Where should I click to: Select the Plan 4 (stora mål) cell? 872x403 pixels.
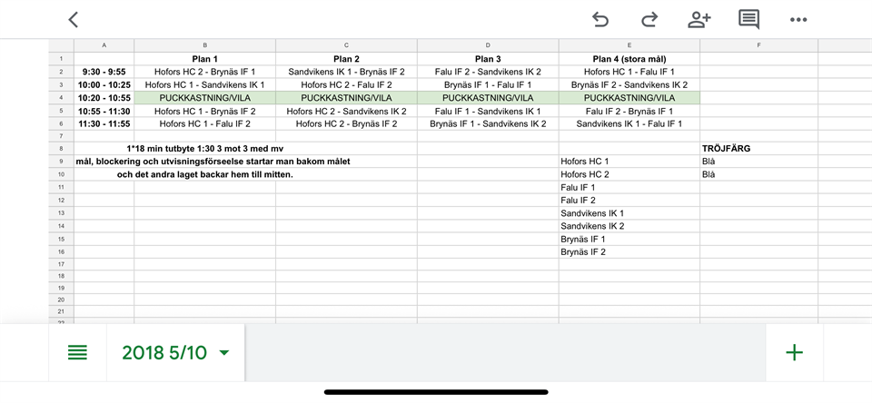tap(629, 59)
